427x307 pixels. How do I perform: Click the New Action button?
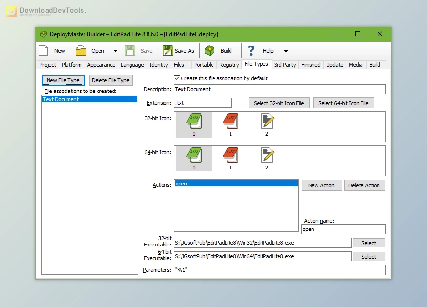[322, 185]
